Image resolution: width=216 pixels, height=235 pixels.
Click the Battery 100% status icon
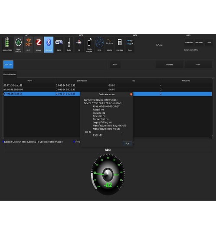pos(7,44)
